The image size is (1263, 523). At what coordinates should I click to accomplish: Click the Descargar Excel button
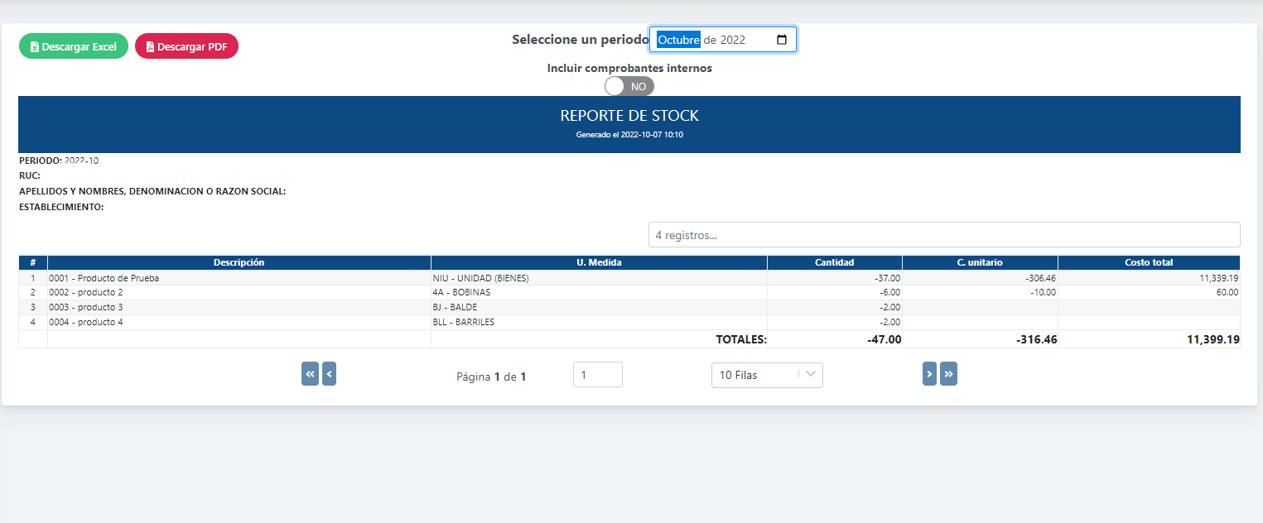(x=74, y=46)
